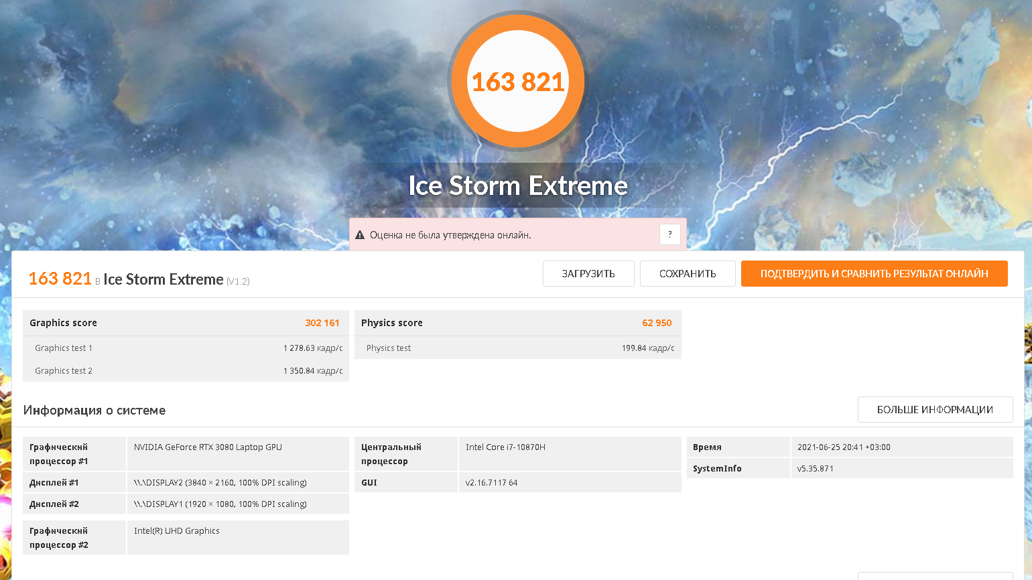The width and height of the screenshot is (1032, 580).
Task: Select the Physics score value 62 950
Action: [657, 323]
